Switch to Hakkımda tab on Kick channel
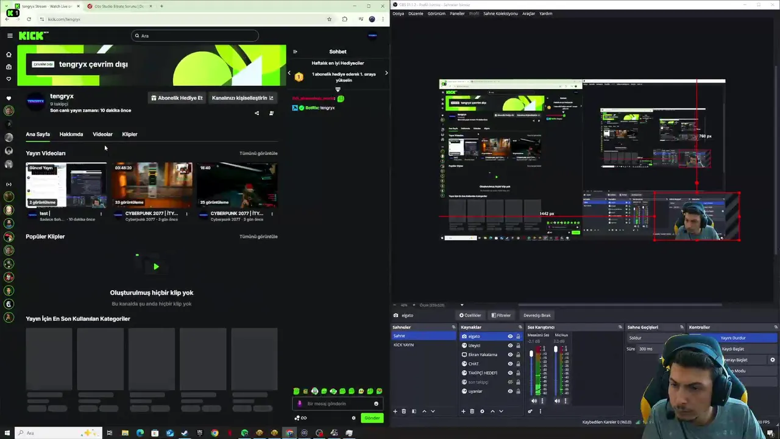 coord(71,134)
